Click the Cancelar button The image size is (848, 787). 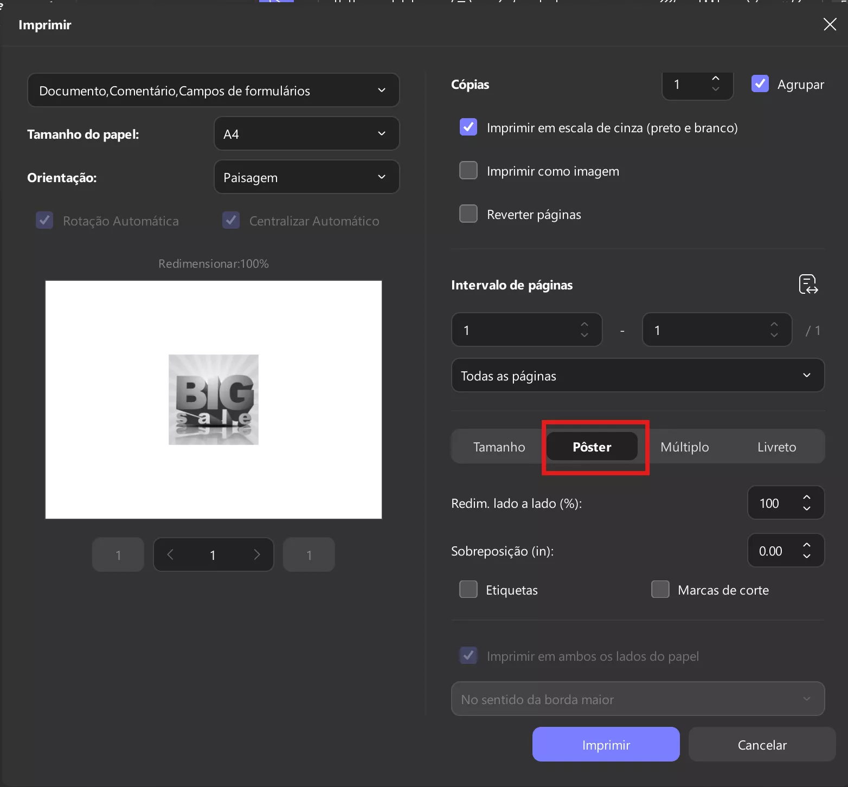pos(762,745)
